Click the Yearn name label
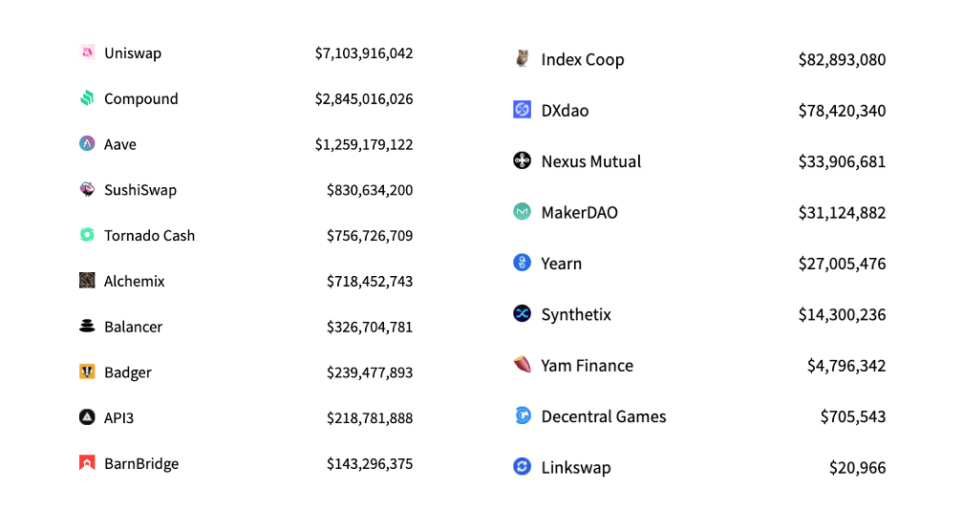This screenshot has height=531, width=963. pyautogui.click(x=562, y=264)
